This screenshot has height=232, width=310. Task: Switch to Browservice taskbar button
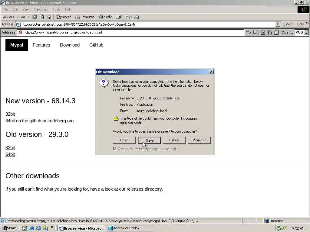tap(82, 228)
